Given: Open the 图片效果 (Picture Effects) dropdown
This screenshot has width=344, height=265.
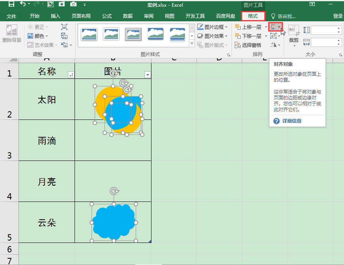Looking at the screenshot, I should pos(226,36).
